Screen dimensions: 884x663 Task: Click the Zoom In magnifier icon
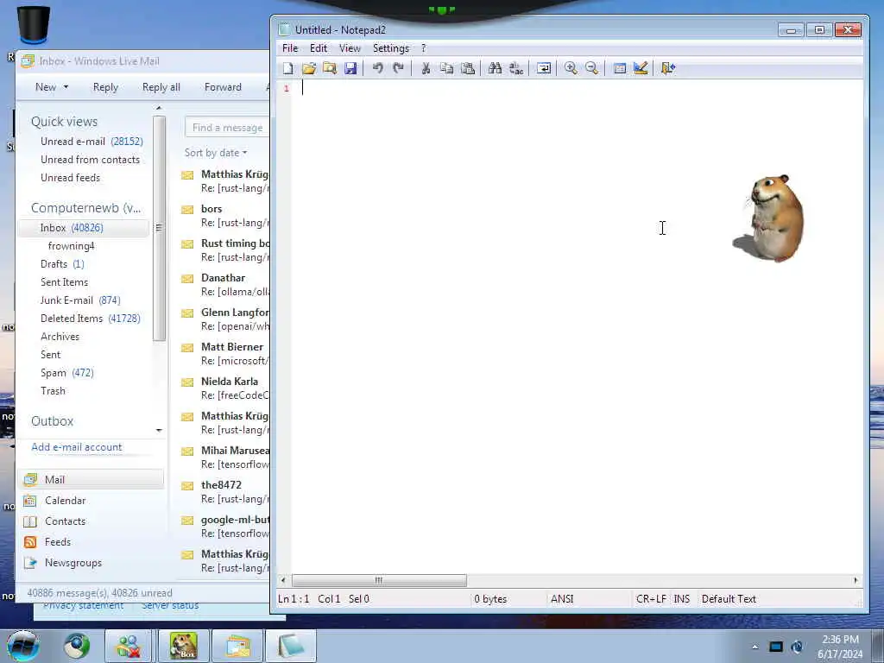click(x=571, y=68)
